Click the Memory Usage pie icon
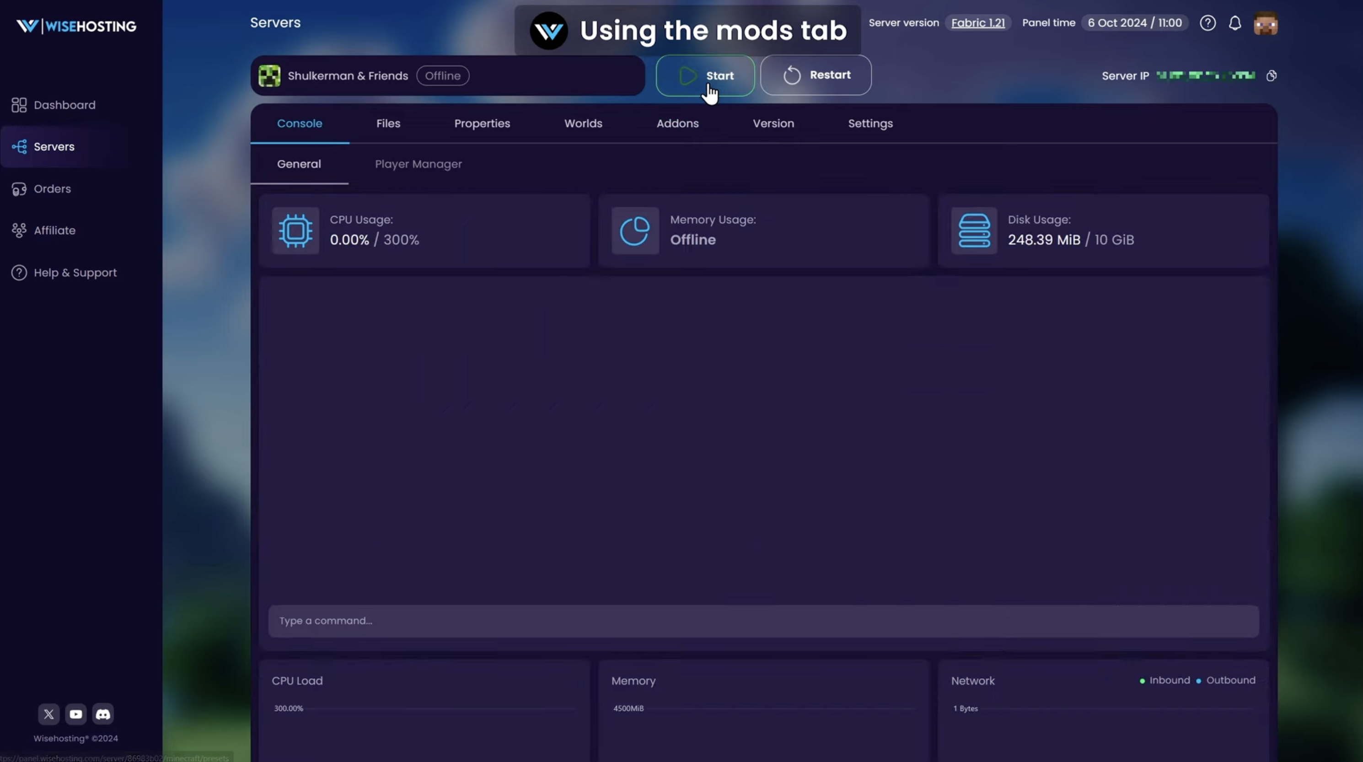The image size is (1363, 762). (x=635, y=231)
